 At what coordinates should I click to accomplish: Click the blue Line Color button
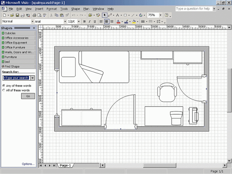click(126, 22)
